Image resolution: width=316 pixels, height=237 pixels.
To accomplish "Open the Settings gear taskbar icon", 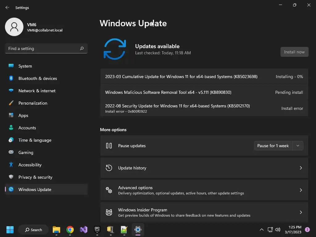I will (138, 230).
